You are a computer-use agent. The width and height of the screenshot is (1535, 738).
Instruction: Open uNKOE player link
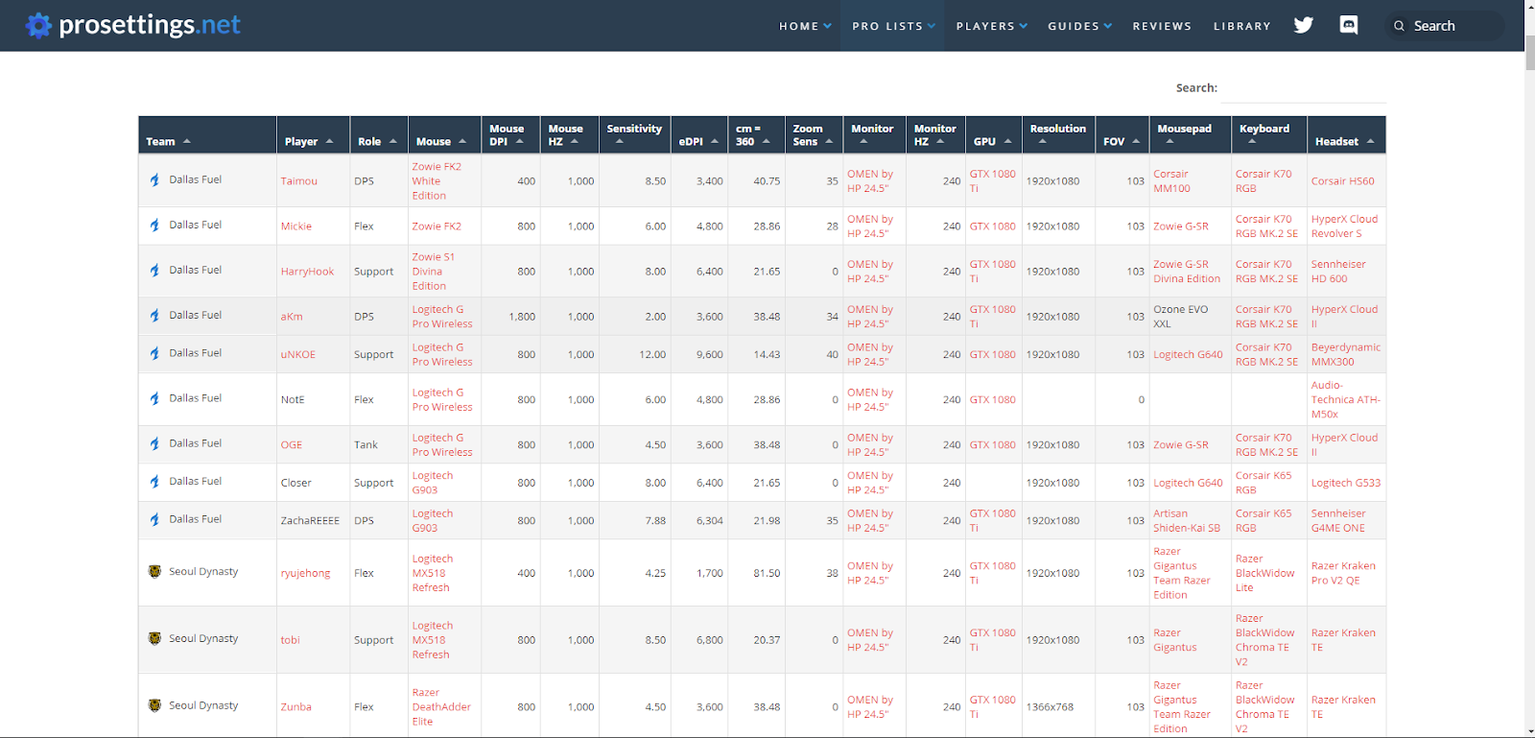[297, 354]
